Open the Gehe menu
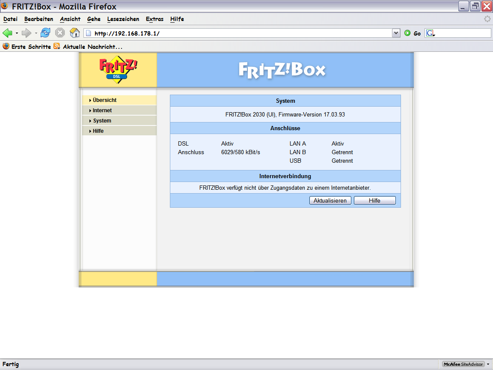Screen dimensions: 493x370 pos(94,19)
